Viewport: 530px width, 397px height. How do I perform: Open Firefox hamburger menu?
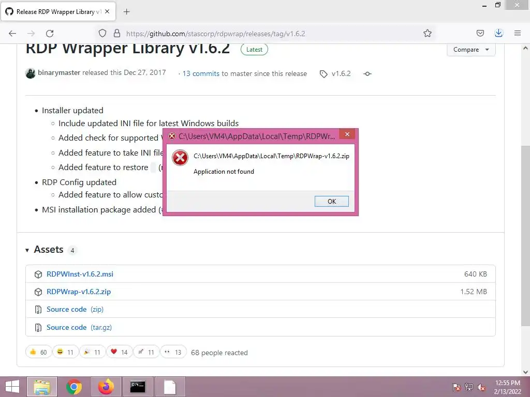coord(518,33)
